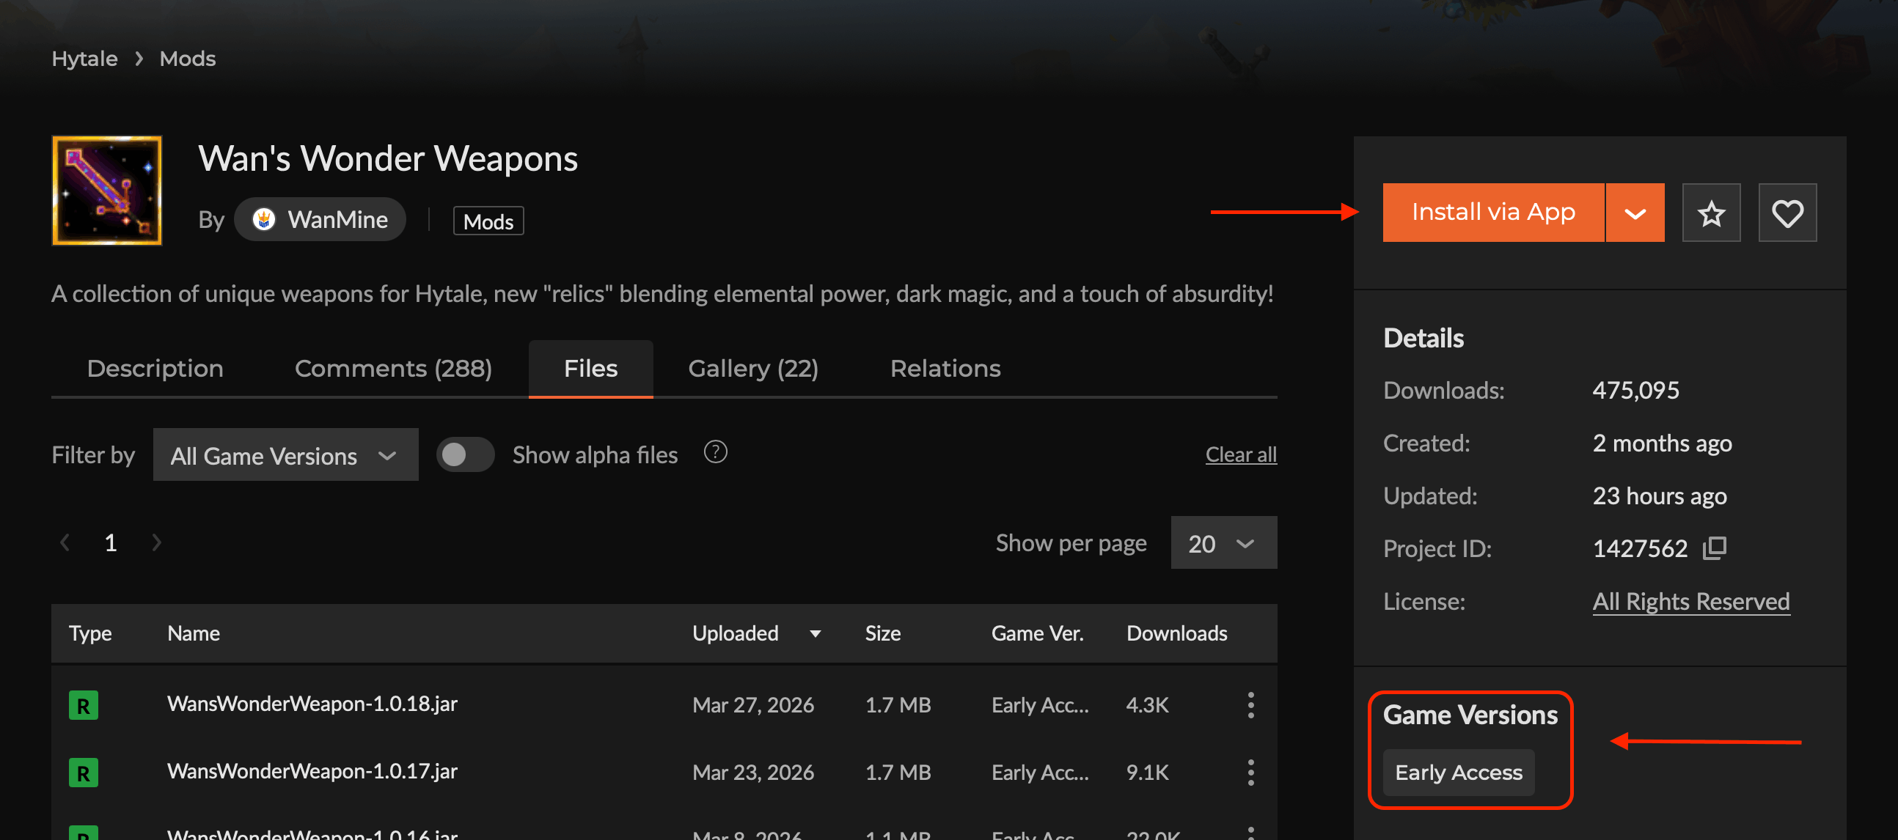Click the Wan's Wonder Weapons mod thumbnail

(x=107, y=190)
